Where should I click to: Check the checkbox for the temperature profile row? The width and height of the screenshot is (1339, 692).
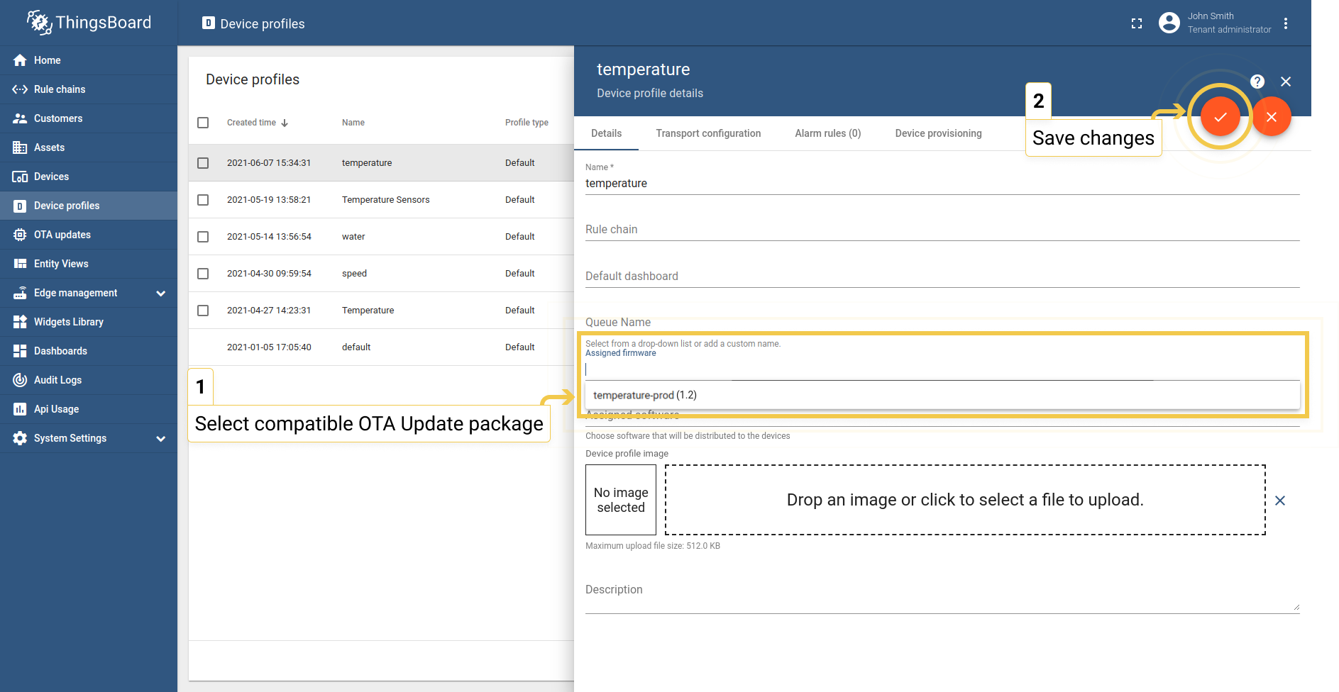coord(203,162)
